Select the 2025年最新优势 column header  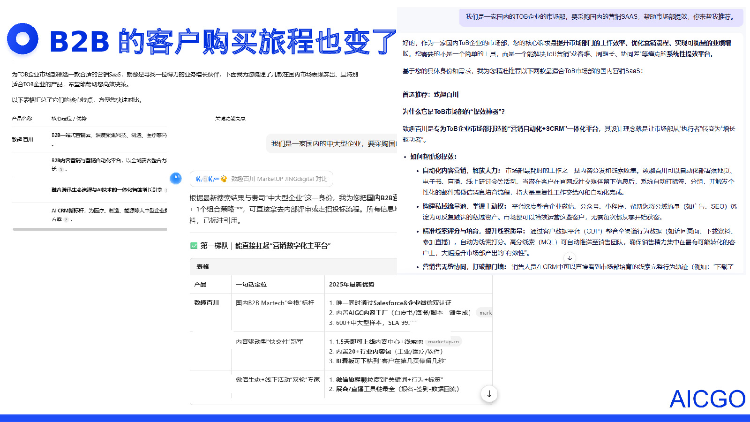click(352, 285)
